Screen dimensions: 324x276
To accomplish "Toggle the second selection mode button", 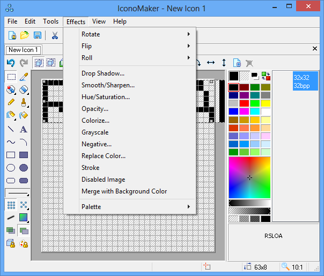I will pos(51,63).
